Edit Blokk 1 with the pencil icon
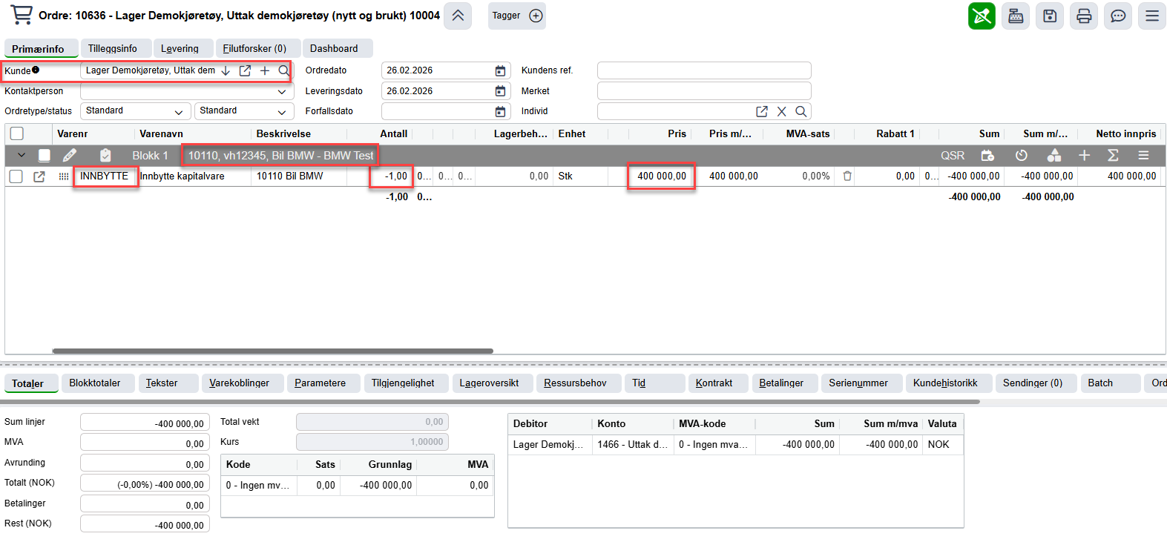 click(x=69, y=155)
